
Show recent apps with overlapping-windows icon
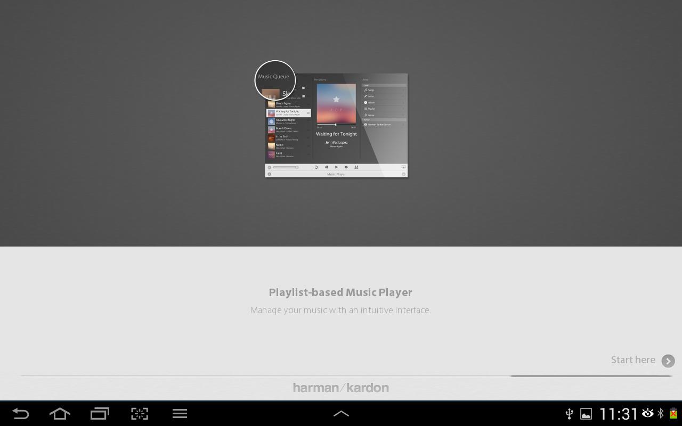[100, 414]
